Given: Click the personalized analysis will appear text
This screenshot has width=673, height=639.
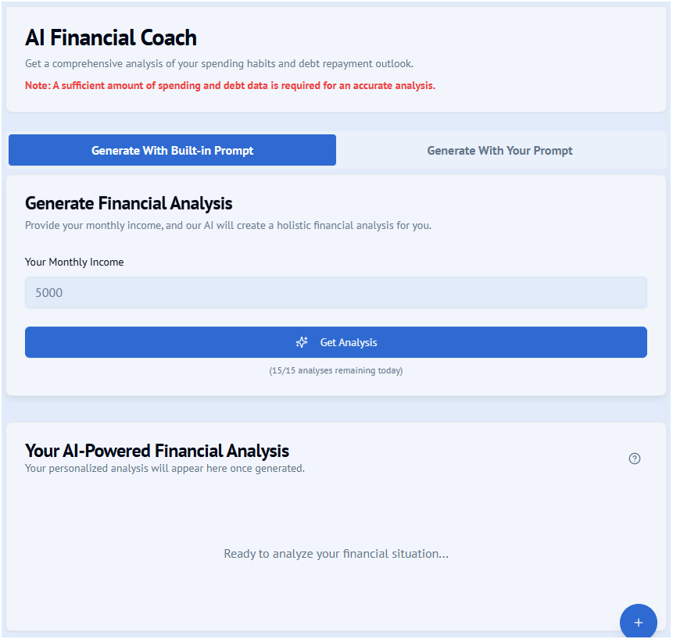Looking at the screenshot, I should pyautogui.click(x=165, y=469).
